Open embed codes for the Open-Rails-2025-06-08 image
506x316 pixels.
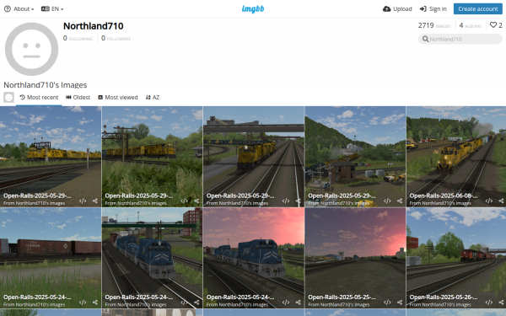tap(488, 201)
